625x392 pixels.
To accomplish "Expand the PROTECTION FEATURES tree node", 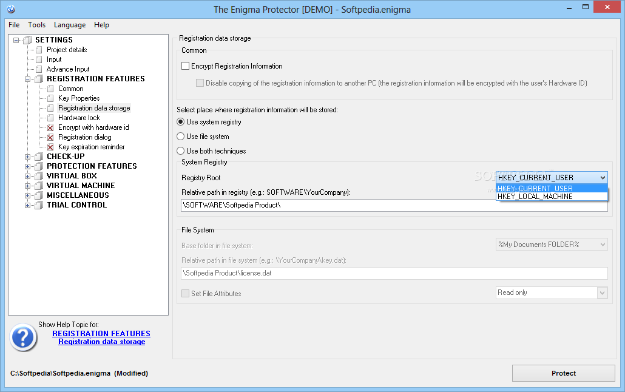I will click(27, 166).
